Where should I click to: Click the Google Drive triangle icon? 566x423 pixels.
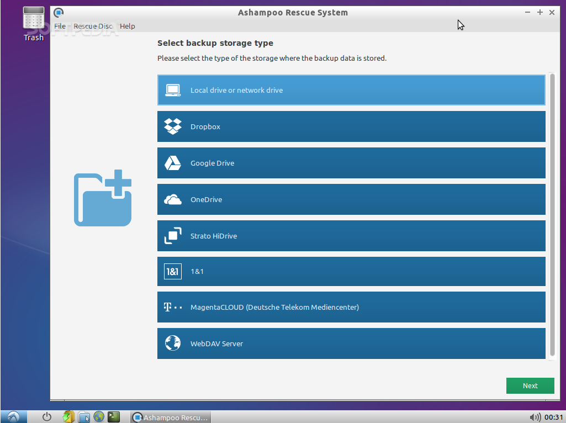173,163
